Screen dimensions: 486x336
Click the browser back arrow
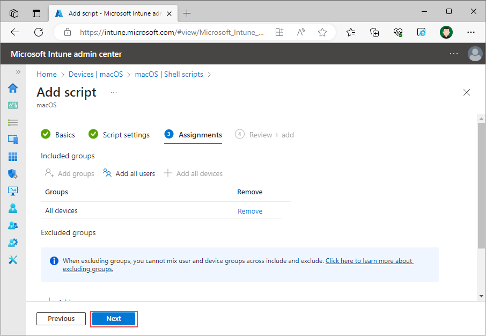pyautogui.click(x=15, y=32)
